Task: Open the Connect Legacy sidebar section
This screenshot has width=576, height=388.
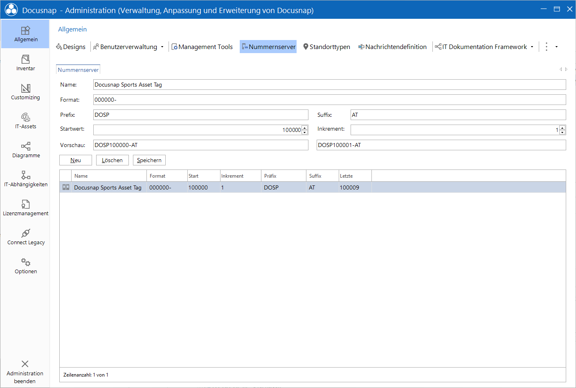Action: click(x=25, y=237)
